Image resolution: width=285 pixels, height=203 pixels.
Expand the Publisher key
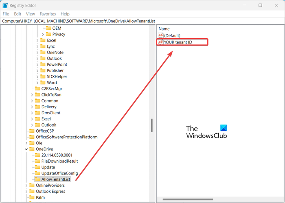[x=37, y=70]
